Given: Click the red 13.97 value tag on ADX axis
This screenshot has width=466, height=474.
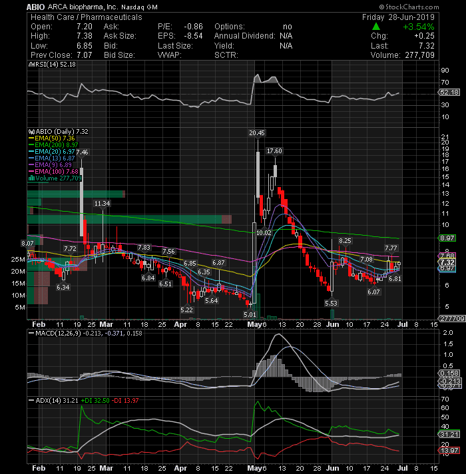Looking at the screenshot, I should coord(449,451).
